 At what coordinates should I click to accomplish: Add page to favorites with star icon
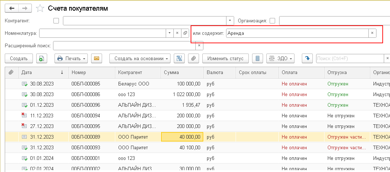pos(40,8)
